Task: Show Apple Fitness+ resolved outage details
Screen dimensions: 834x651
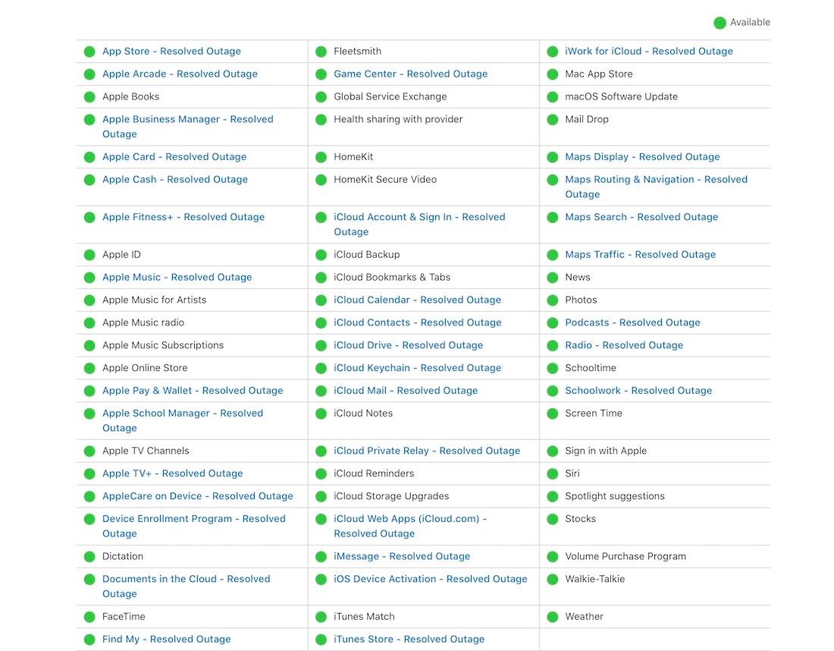Action: pyautogui.click(x=183, y=217)
